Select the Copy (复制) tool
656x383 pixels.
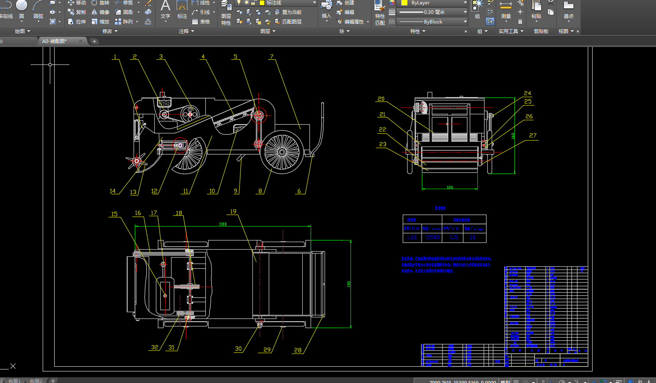(77, 12)
